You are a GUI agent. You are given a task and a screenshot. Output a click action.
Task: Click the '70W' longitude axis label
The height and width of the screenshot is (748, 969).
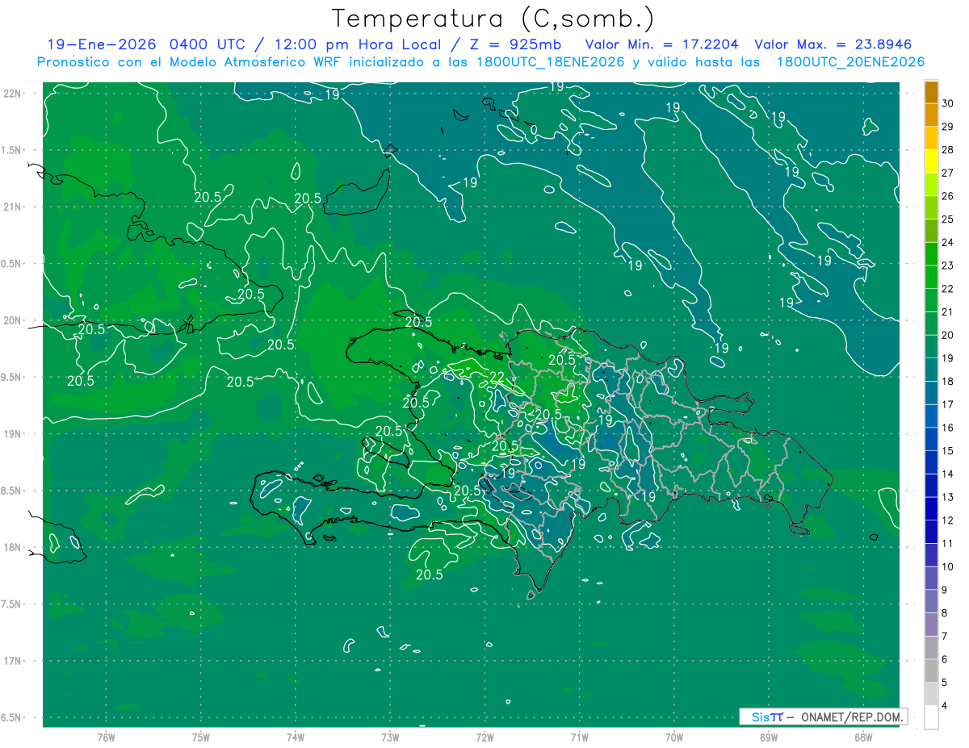(x=673, y=738)
